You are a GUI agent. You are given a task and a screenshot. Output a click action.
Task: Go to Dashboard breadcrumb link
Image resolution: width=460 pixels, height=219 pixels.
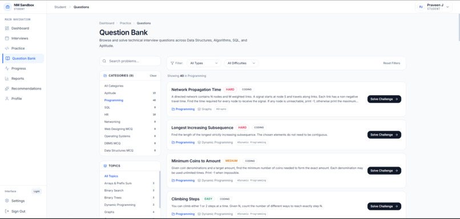pos(107,23)
